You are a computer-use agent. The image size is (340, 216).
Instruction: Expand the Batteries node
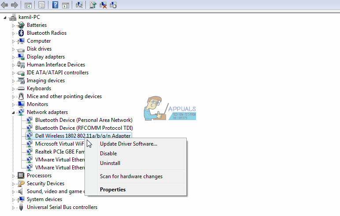tap(13, 26)
